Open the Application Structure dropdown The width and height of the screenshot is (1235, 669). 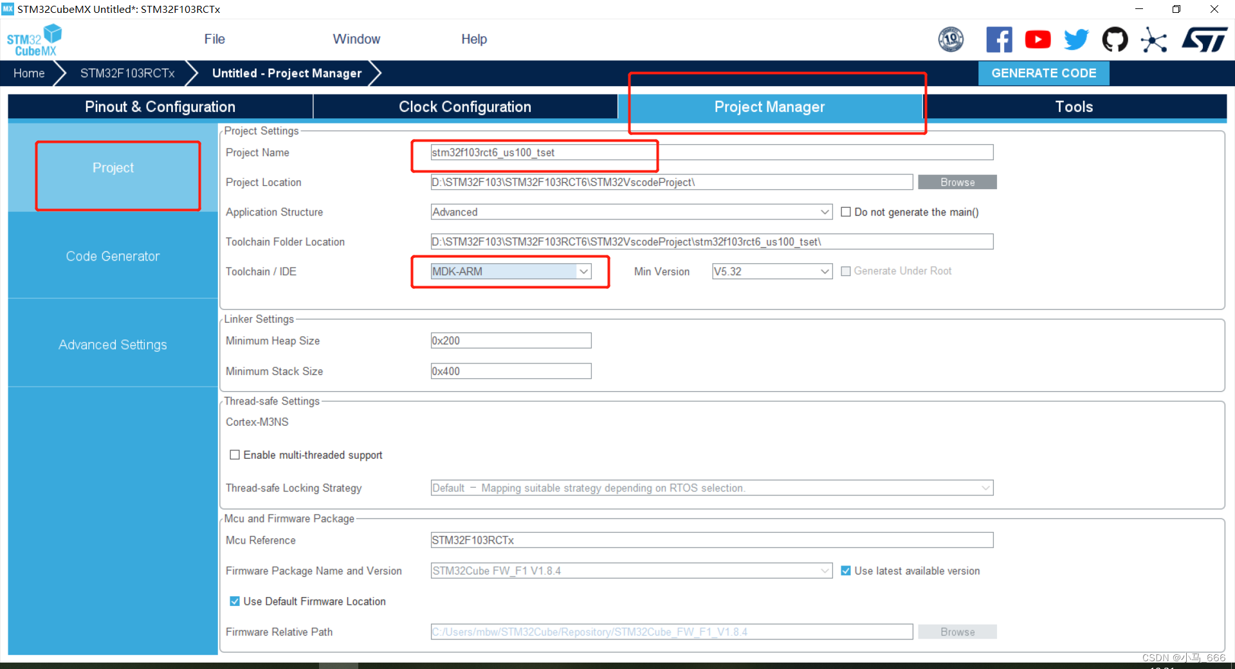tap(632, 212)
